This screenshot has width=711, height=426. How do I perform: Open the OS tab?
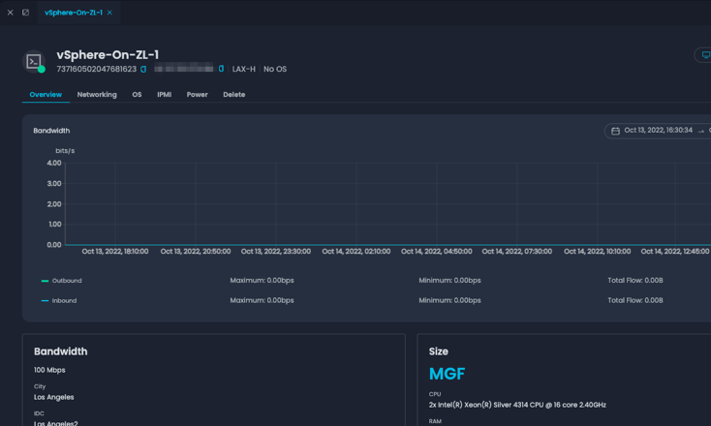137,95
